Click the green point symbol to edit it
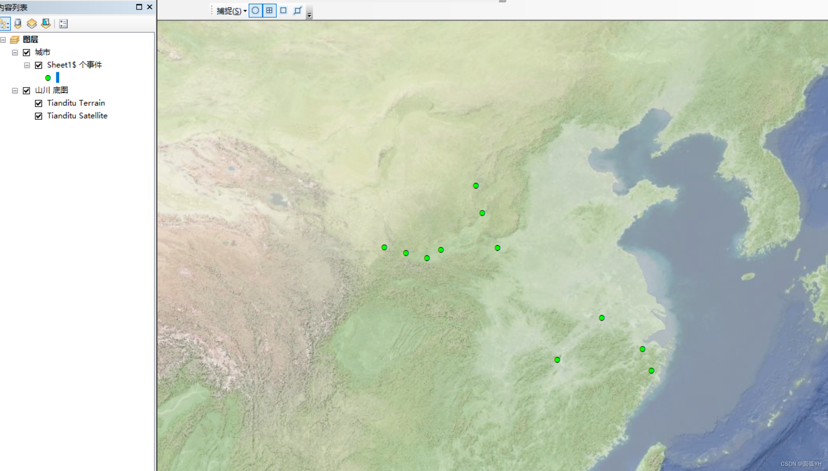The width and height of the screenshot is (828, 471). [48, 78]
